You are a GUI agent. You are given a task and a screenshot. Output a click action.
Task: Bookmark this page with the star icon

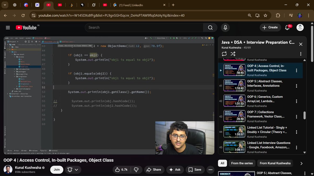265,15
